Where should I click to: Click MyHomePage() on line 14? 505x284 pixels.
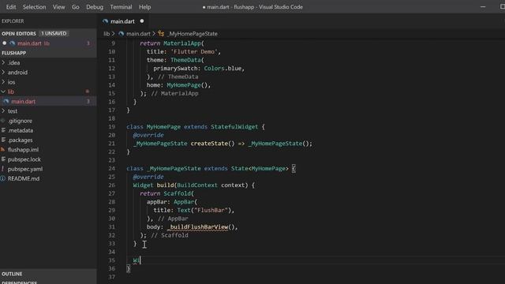[x=187, y=85]
